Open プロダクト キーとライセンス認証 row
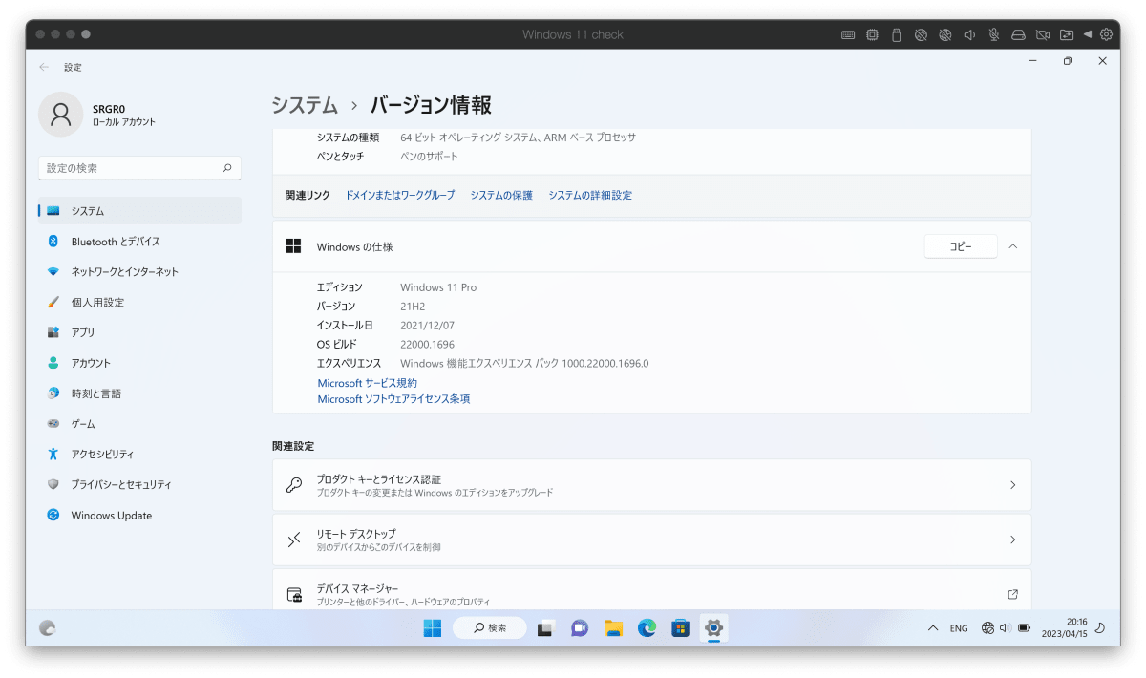 click(x=651, y=485)
